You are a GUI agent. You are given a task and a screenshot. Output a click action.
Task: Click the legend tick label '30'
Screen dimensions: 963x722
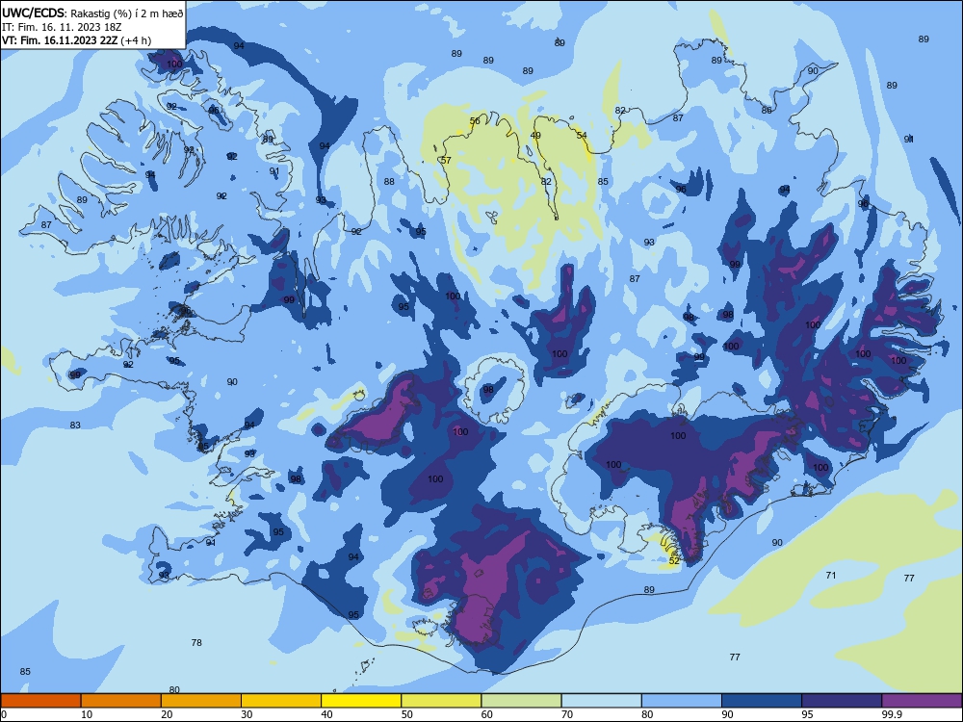[247, 714]
